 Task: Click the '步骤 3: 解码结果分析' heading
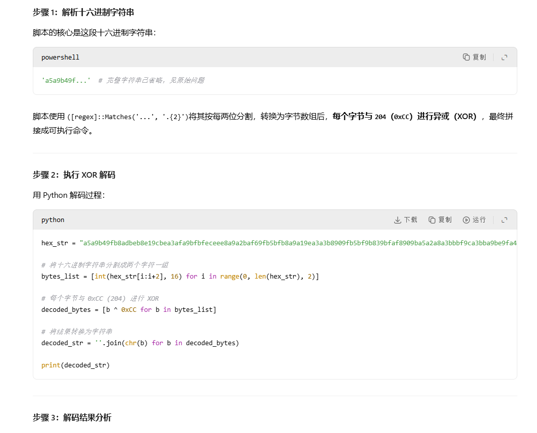72,417
